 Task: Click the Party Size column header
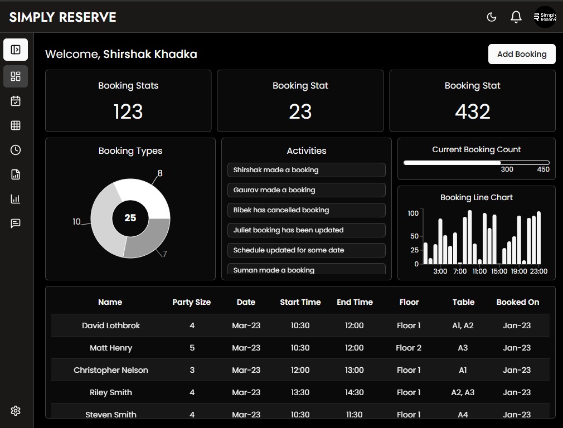tap(191, 302)
